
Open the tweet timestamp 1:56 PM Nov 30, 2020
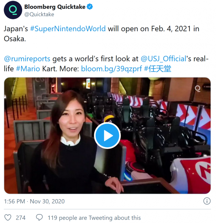pyautogui.click(x=34, y=201)
